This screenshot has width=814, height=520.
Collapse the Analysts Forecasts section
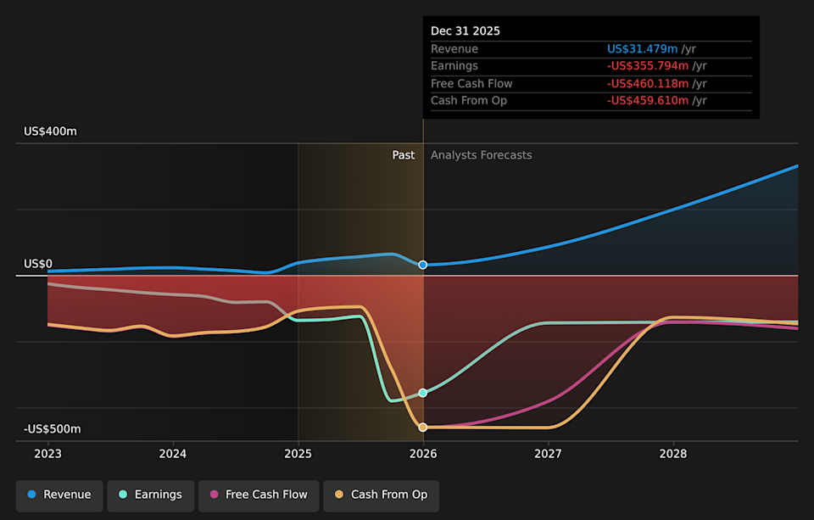click(481, 155)
